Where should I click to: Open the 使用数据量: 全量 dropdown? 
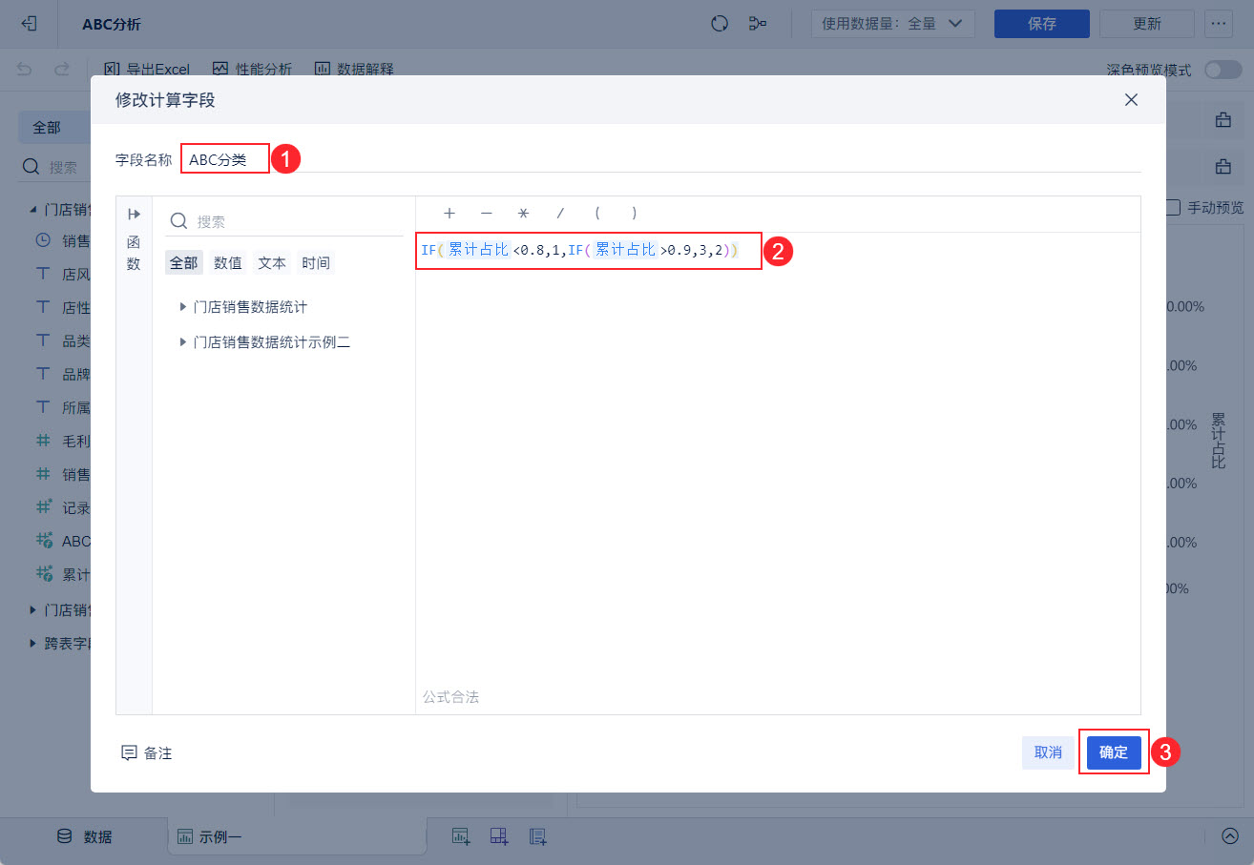(892, 24)
